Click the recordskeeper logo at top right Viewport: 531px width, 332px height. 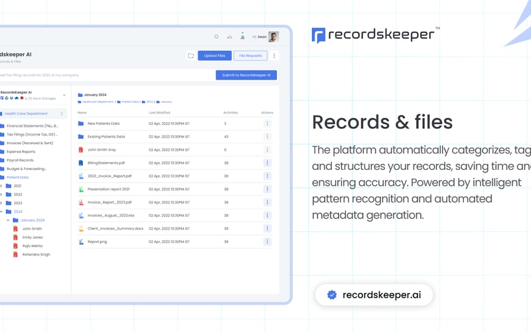click(376, 35)
